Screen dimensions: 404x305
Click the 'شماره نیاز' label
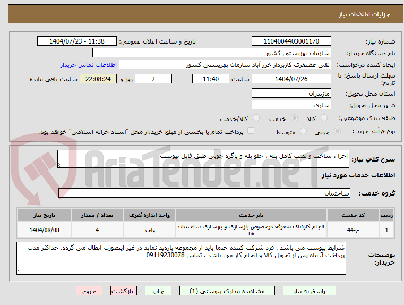[381, 41]
